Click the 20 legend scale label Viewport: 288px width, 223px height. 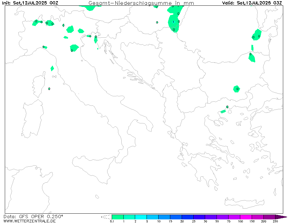pyautogui.click(x=182, y=221)
